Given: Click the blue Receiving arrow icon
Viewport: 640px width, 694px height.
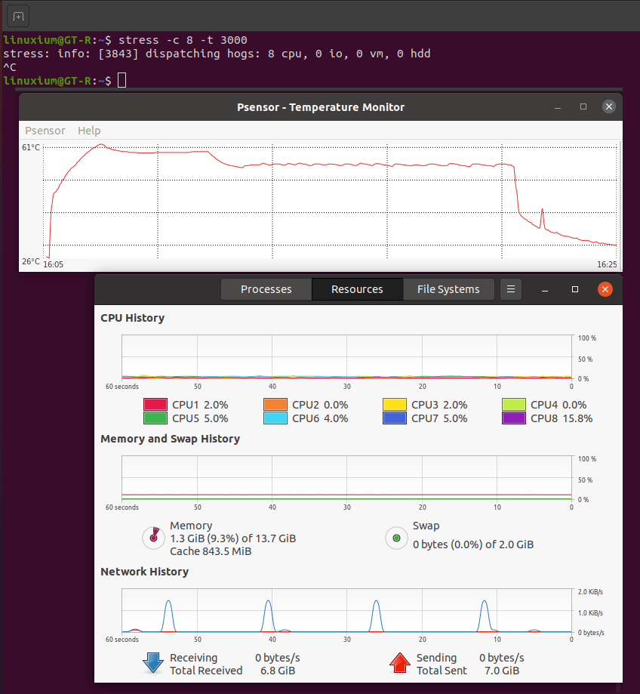Looking at the screenshot, I should coord(153,663).
